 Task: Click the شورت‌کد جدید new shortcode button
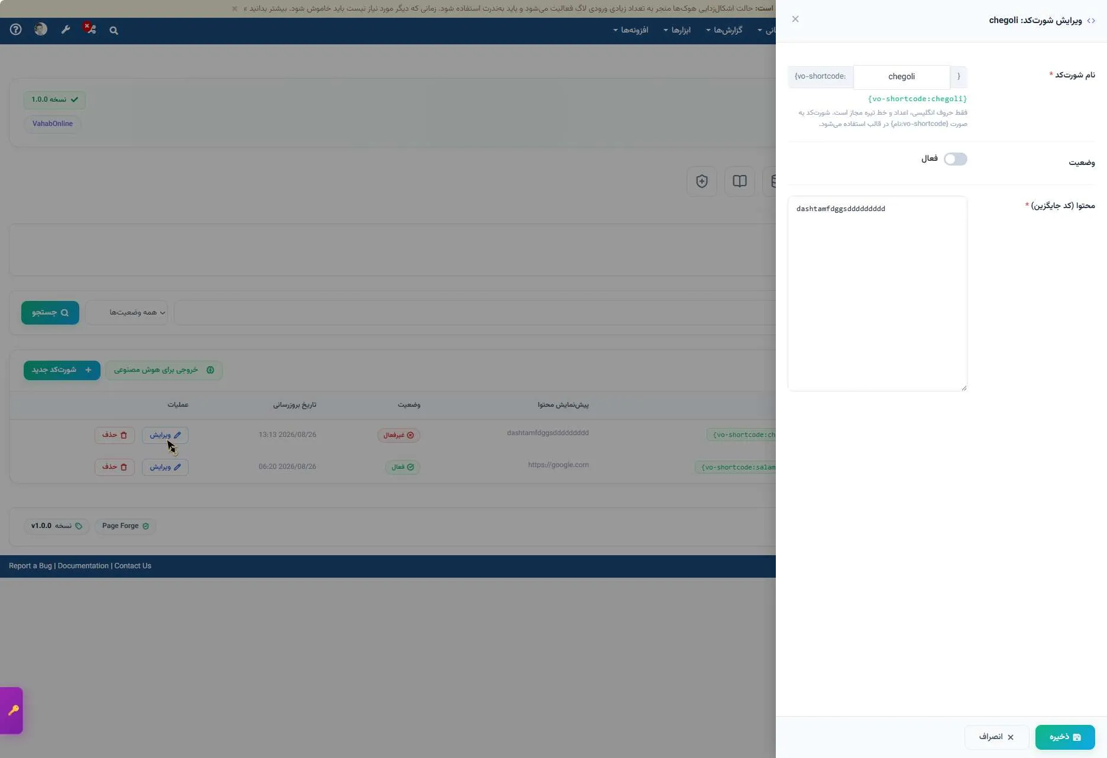tap(62, 370)
